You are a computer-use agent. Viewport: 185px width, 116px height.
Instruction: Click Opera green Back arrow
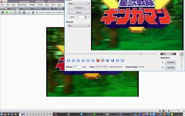7,12
